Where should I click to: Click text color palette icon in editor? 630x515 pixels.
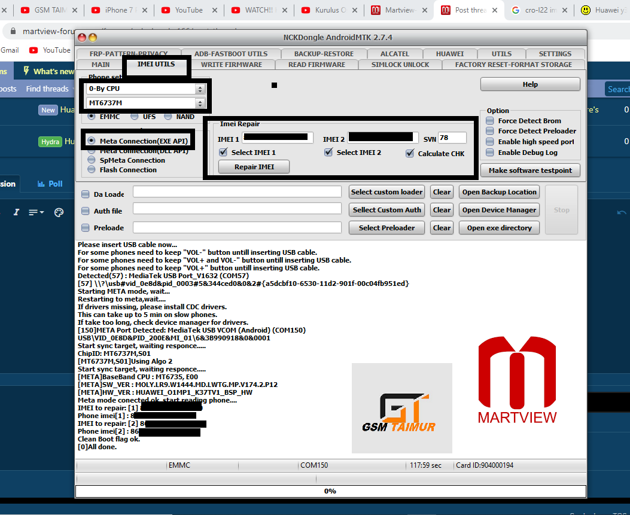(x=59, y=212)
